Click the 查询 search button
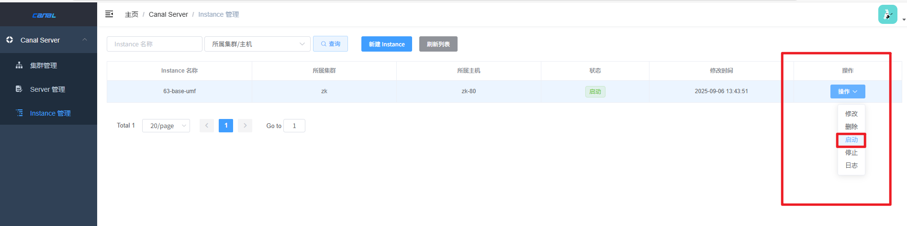This screenshot has height=226, width=907. 330,44
